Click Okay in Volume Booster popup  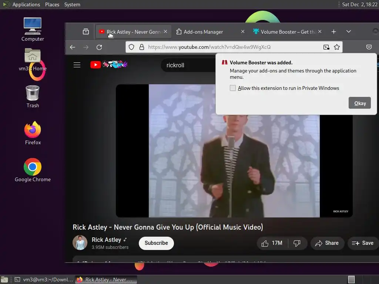360,103
